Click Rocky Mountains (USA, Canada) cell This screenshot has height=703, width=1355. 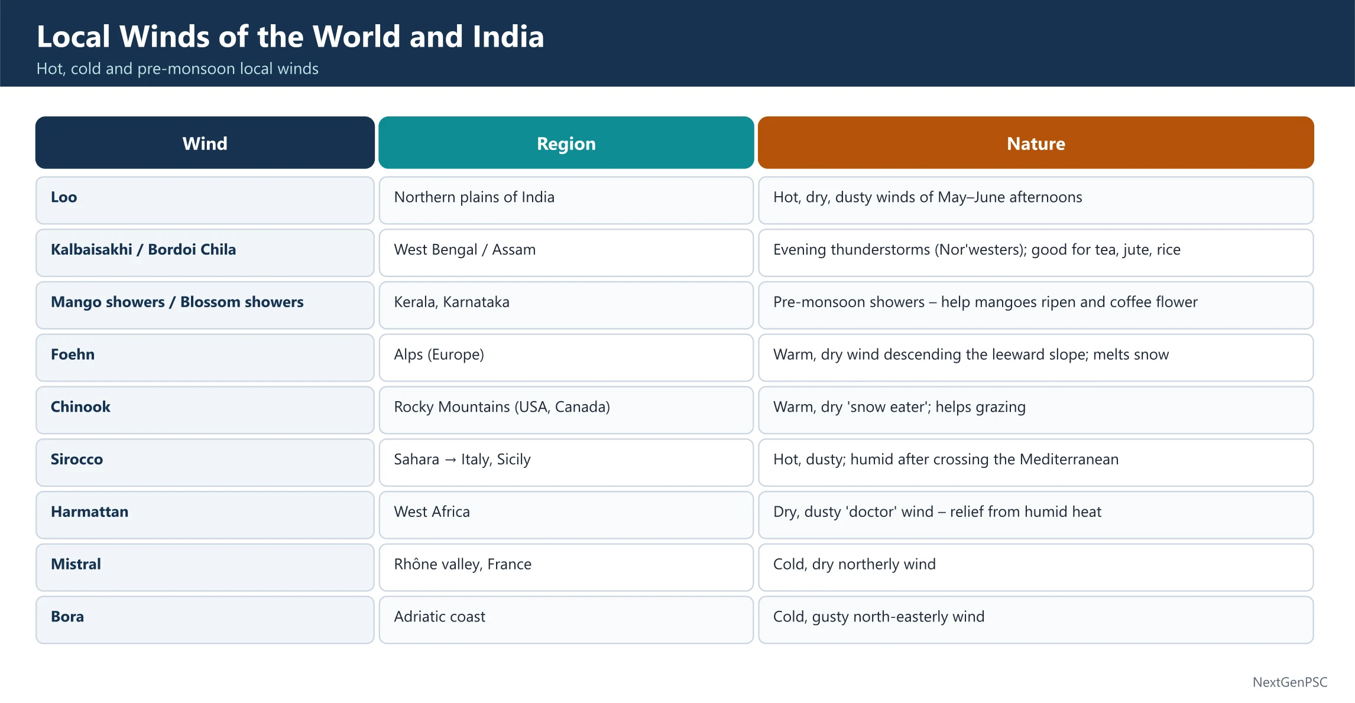[566, 410]
